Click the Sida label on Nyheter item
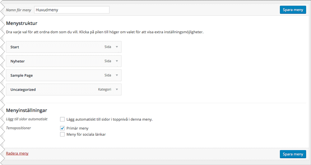Viewport: 311px width, 165px height. coord(108,61)
